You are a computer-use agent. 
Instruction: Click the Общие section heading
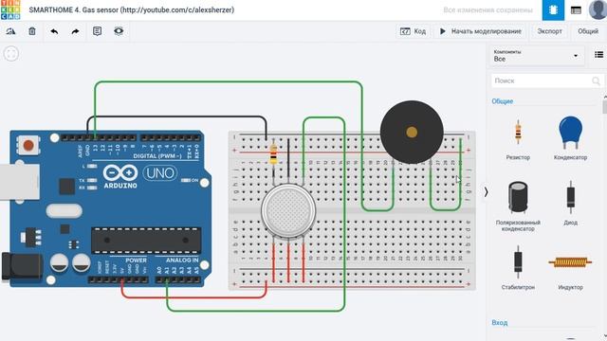point(502,101)
